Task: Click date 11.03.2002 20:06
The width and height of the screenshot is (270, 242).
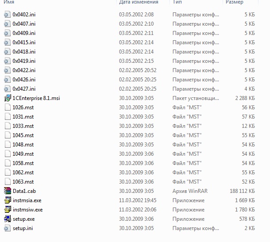Action: (137, 210)
